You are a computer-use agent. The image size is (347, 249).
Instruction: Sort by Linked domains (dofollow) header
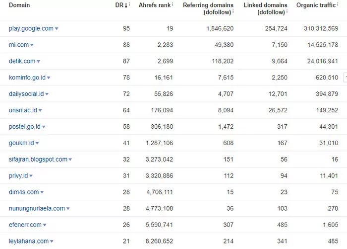click(265, 8)
